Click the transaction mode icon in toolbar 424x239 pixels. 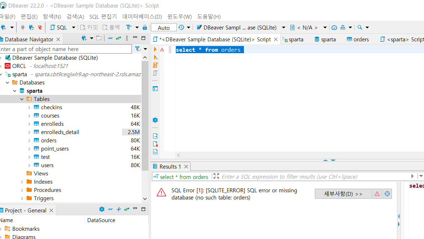pos(129,27)
